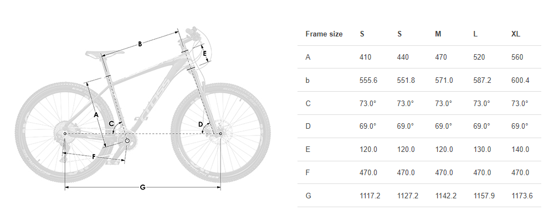Viewport: 554px width, 221px height.
Task: Click the B top tube label on diagram
Action: (140, 44)
